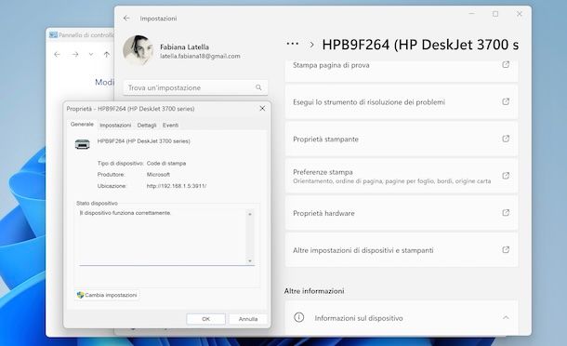Open Preferenze stampa settings
567x346 pixels.
click(x=402, y=176)
